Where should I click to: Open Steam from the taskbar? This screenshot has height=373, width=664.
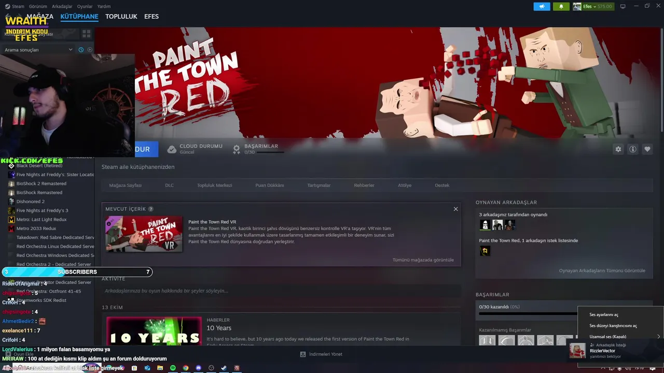(x=224, y=368)
